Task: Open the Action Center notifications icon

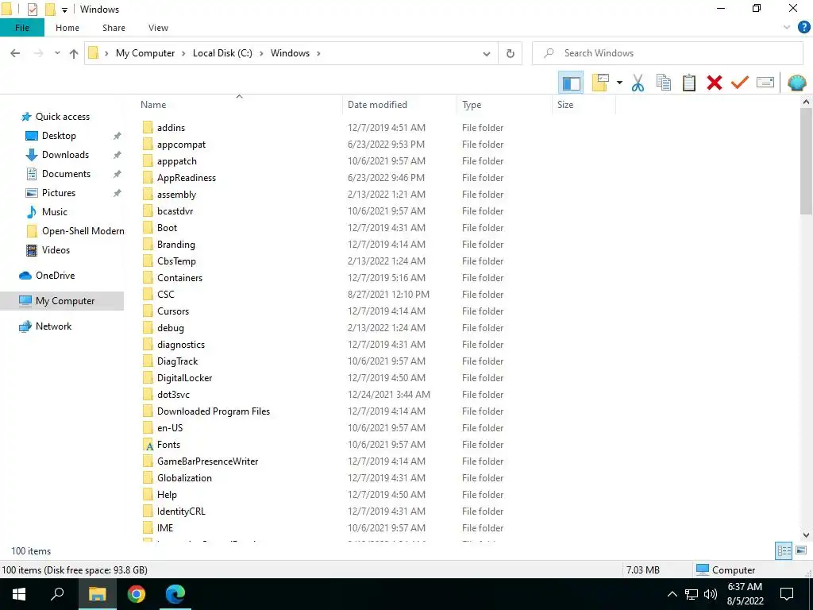Action: coord(787,594)
